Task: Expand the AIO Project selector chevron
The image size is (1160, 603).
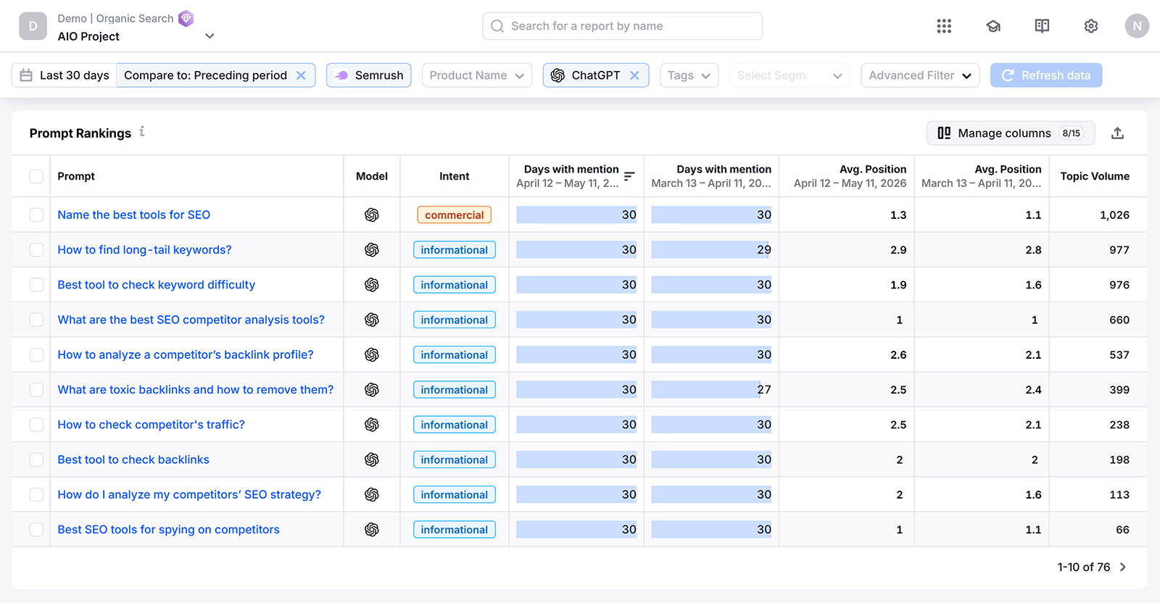Action: [210, 36]
